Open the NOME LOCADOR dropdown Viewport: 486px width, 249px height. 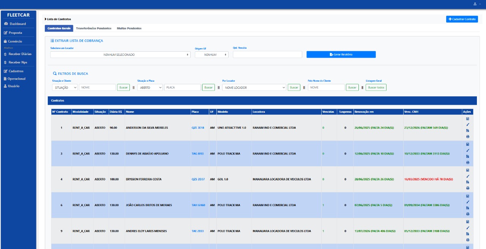click(254, 87)
